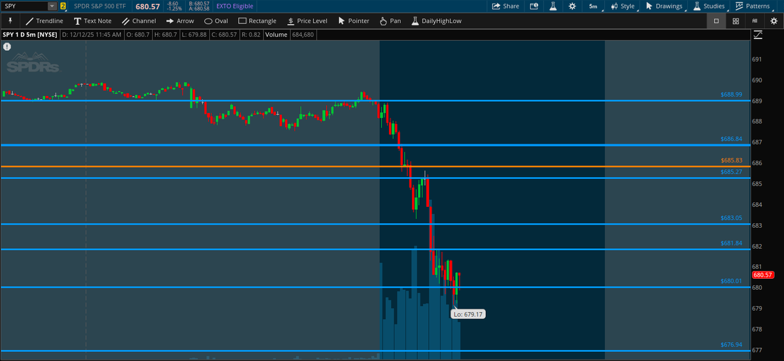Select the orange $685.83 price level line
The image size is (784, 361).
[375, 166]
